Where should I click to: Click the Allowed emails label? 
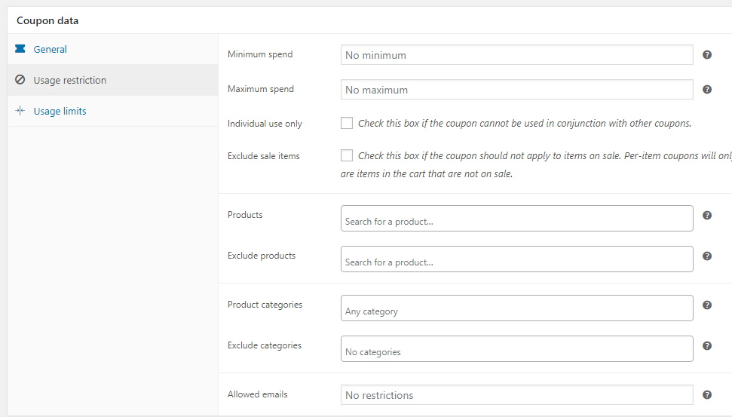tap(257, 394)
